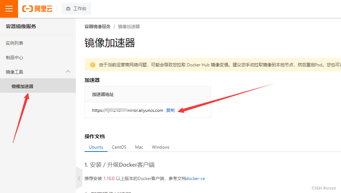Click the 镜像加速器 breadcrumb item
This screenshot has height=193, width=341.
pos(129,27)
